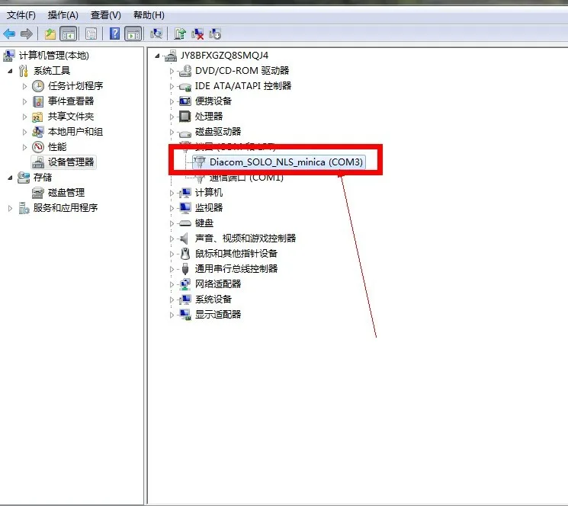Click the 键盘 keyboard icon
The width and height of the screenshot is (568, 506).
(185, 223)
